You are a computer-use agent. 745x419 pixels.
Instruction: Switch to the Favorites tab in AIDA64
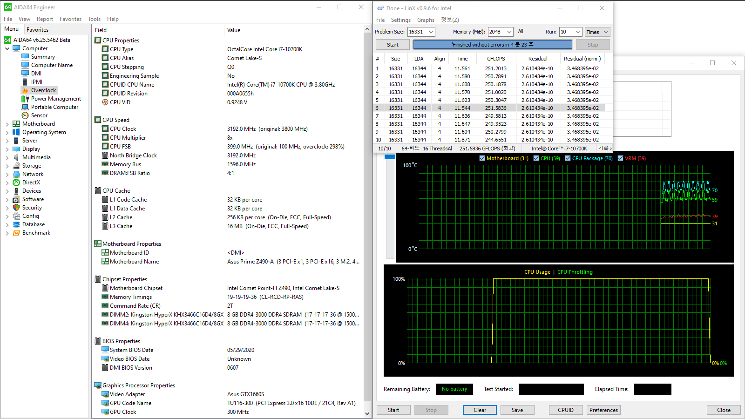click(37, 29)
